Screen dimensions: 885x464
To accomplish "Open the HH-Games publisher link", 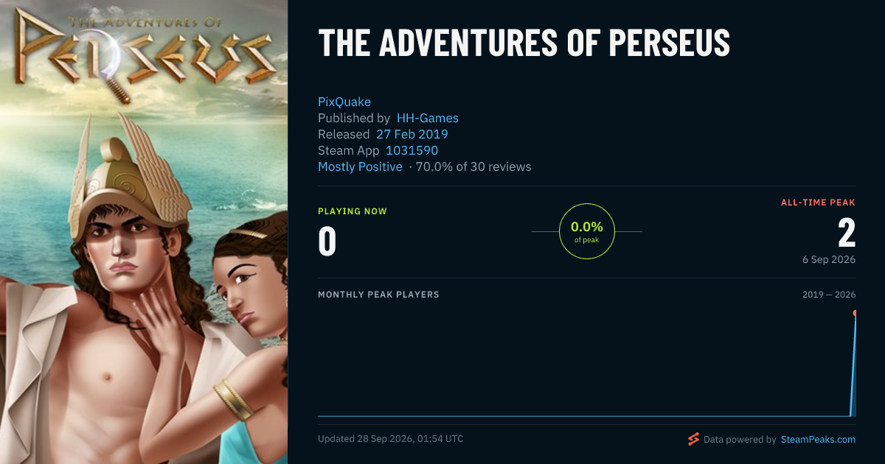I will tap(428, 118).
